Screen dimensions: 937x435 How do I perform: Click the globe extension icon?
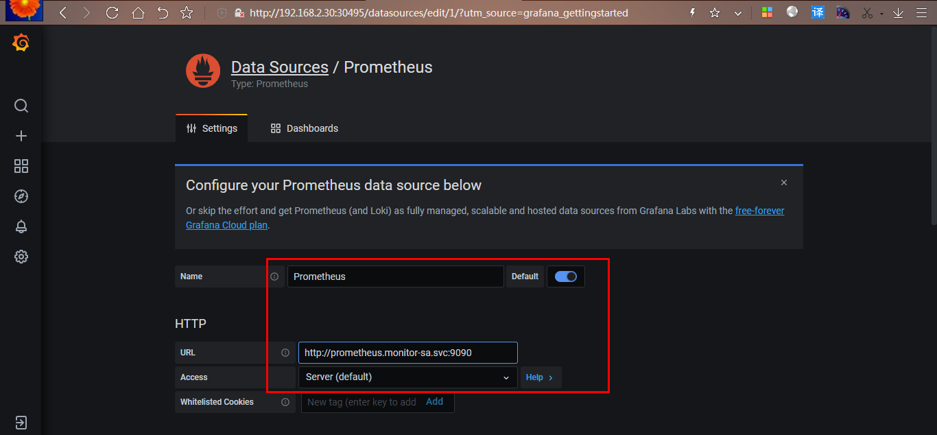[x=792, y=12]
